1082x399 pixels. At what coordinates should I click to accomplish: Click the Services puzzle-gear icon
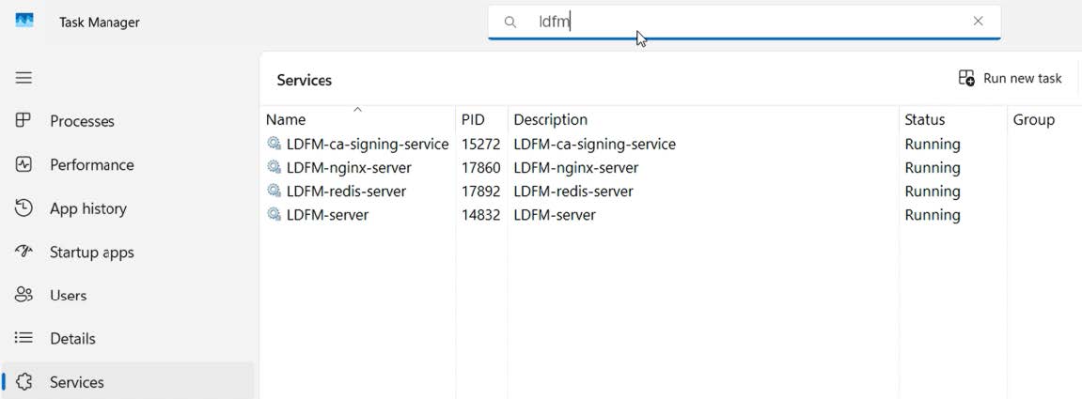coord(24,382)
